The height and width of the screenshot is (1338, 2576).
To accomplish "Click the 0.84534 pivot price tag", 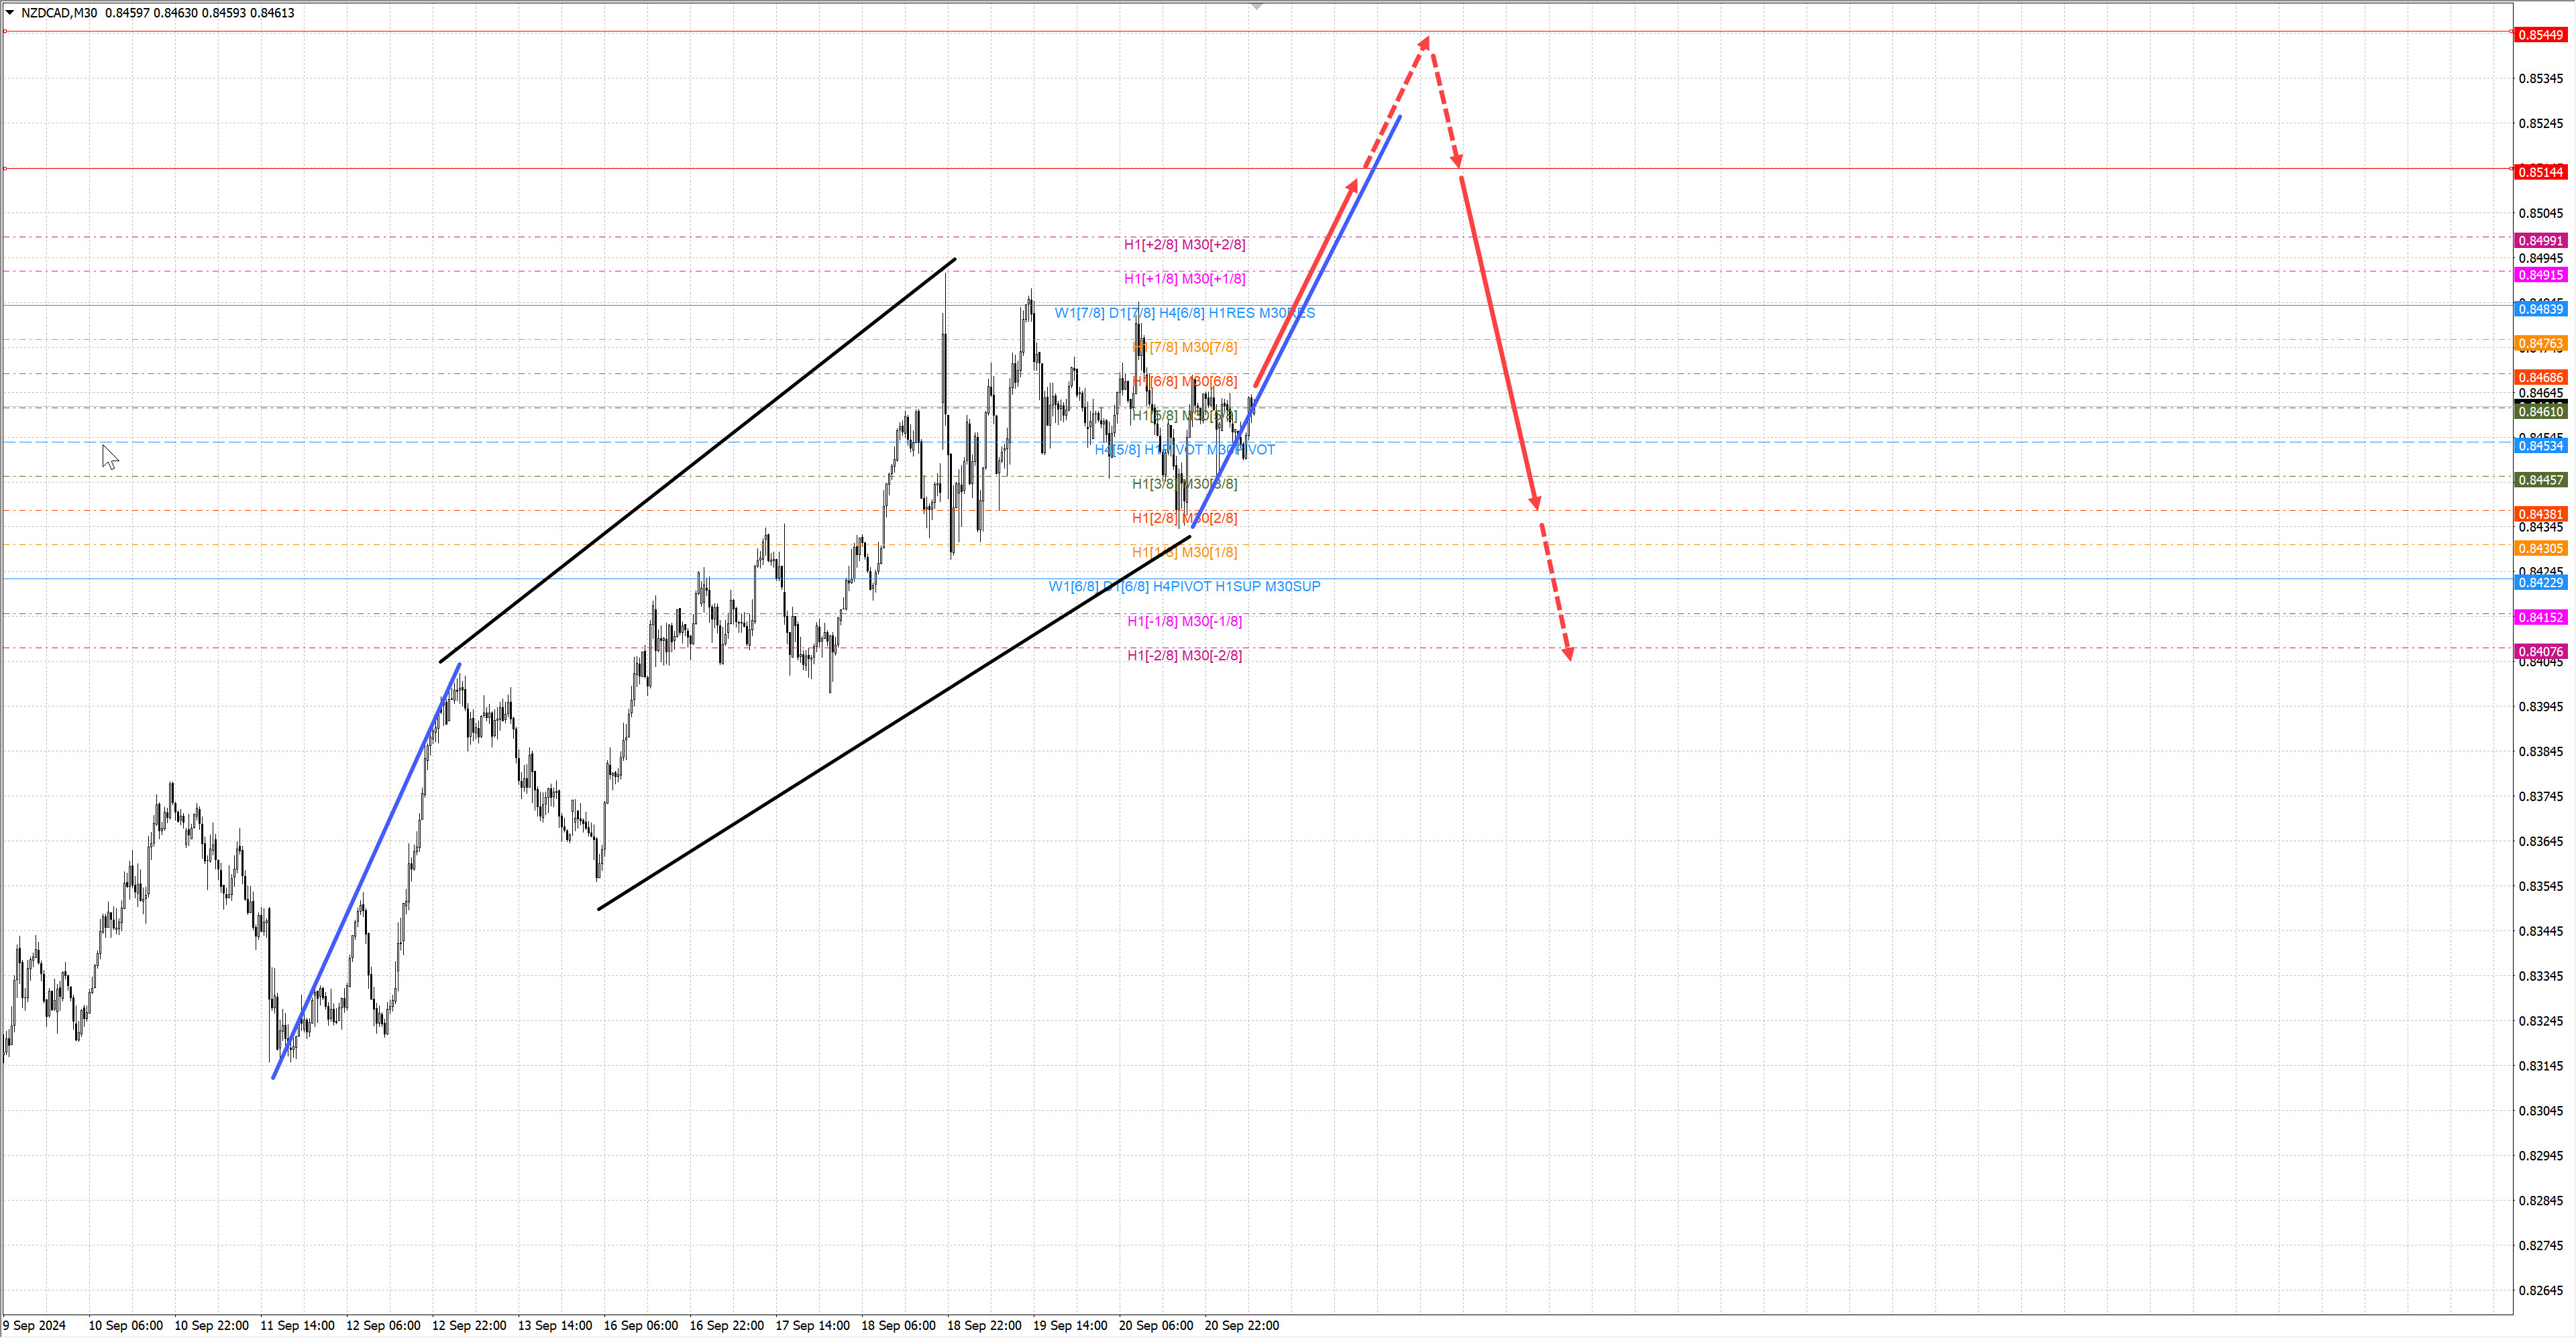I will point(2540,446).
